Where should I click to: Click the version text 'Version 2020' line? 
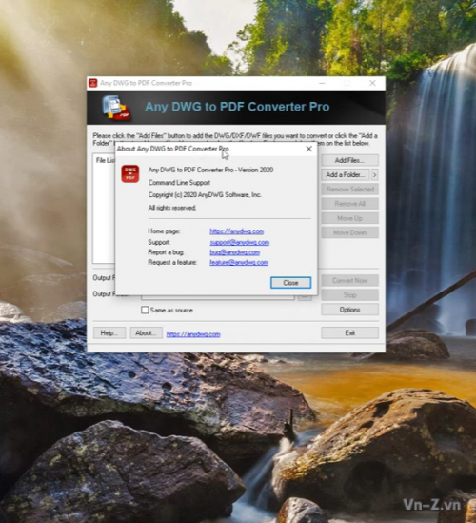click(210, 170)
